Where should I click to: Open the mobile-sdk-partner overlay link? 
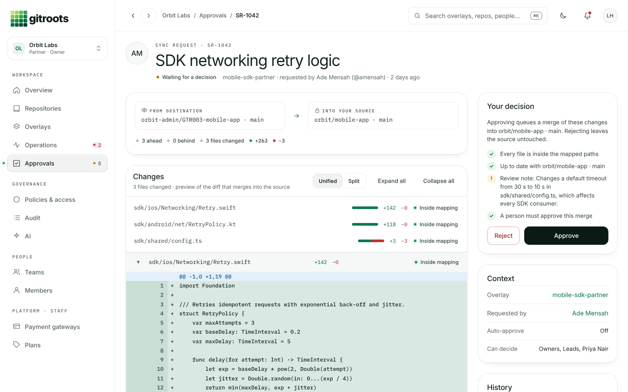point(580,295)
